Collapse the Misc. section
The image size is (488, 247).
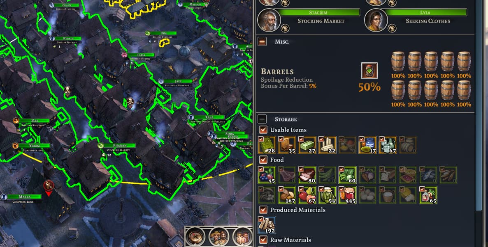pos(262,41)
